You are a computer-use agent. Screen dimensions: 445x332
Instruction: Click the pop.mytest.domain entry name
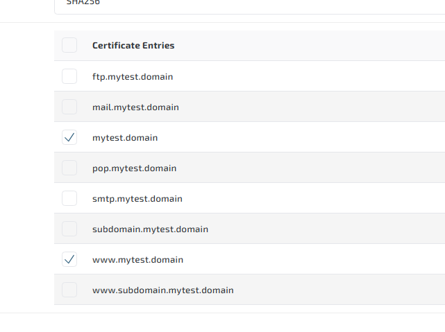(x=134, y=168)
